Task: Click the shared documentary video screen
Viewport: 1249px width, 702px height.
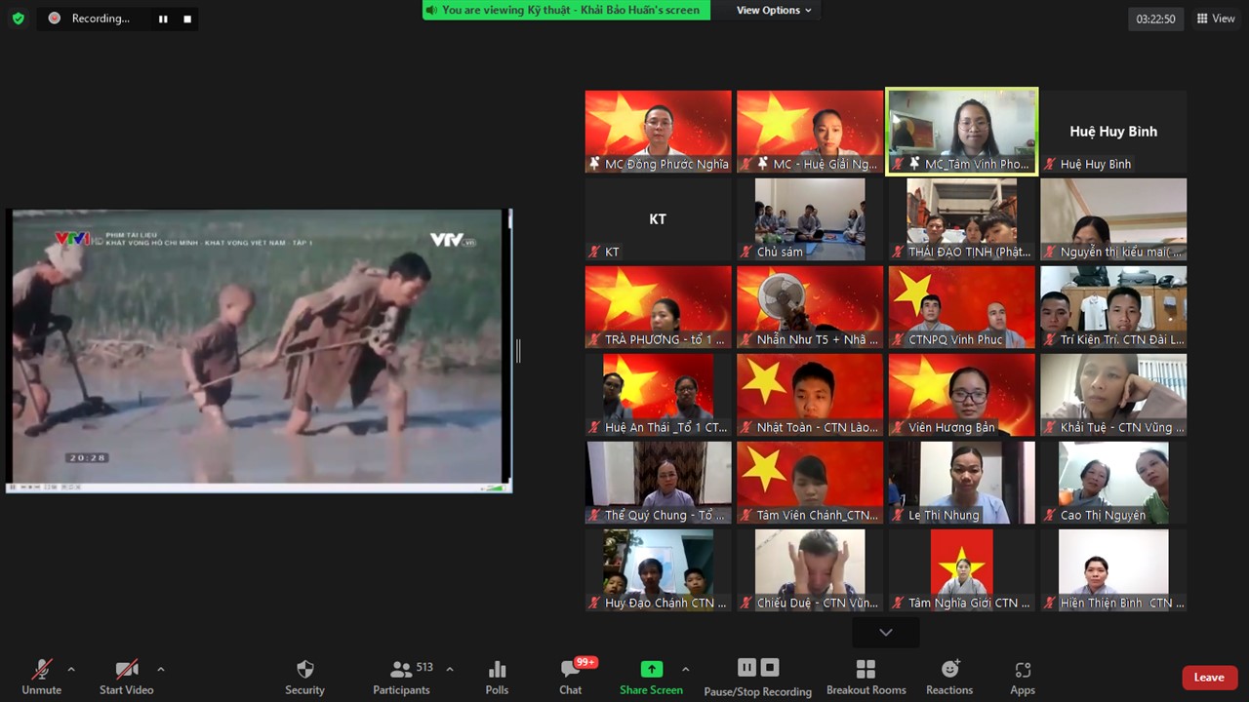Action: [259, 351]
